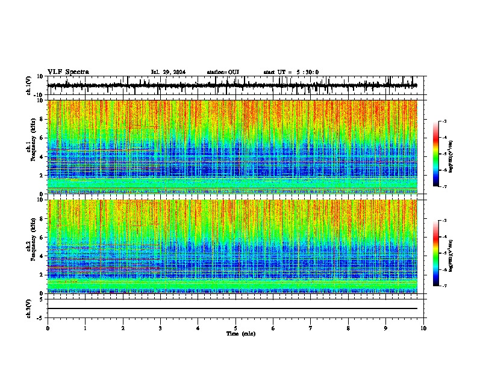This screenshot has height=368, width=477.
Task: Click the time-axis tick label "5"
Action: [x=235, y=328]
